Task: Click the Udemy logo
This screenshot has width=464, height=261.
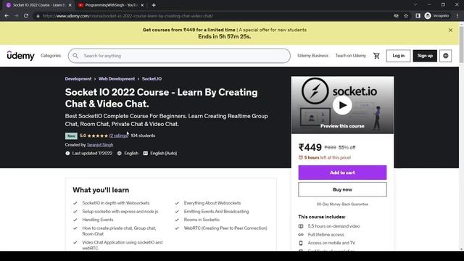Action: click(x=21, y=55)
